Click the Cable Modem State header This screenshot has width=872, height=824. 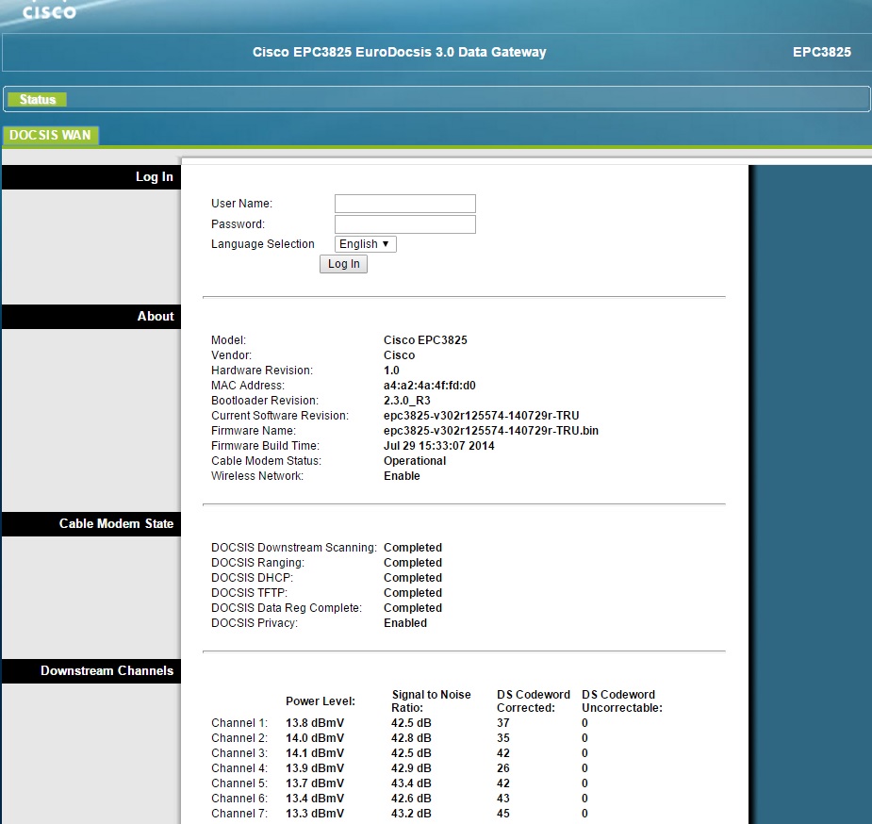[91, 524]
